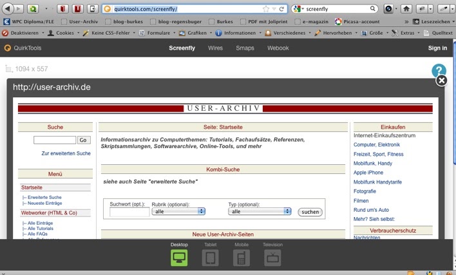Viewport: 456px width, 275px height.
Task: Open the Apple iPhone shopping link
Action: (368, 173)
